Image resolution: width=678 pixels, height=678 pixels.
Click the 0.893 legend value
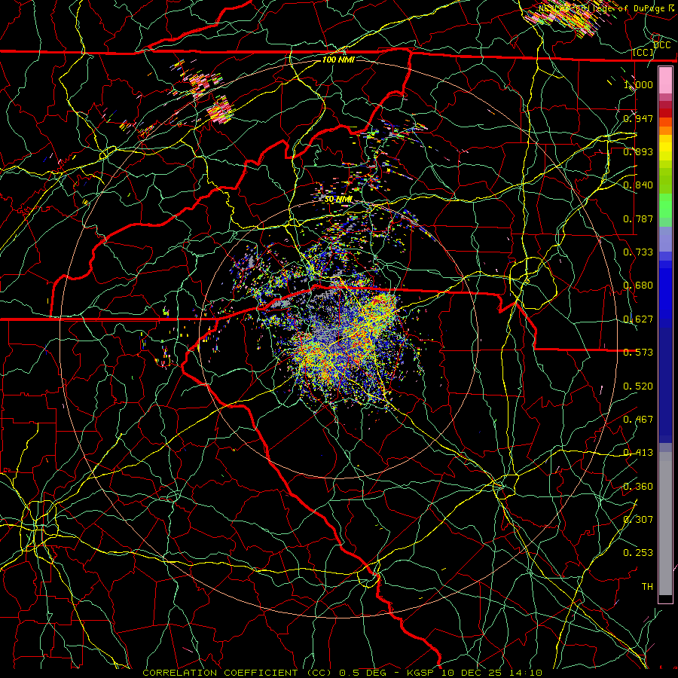click(638, 151)
